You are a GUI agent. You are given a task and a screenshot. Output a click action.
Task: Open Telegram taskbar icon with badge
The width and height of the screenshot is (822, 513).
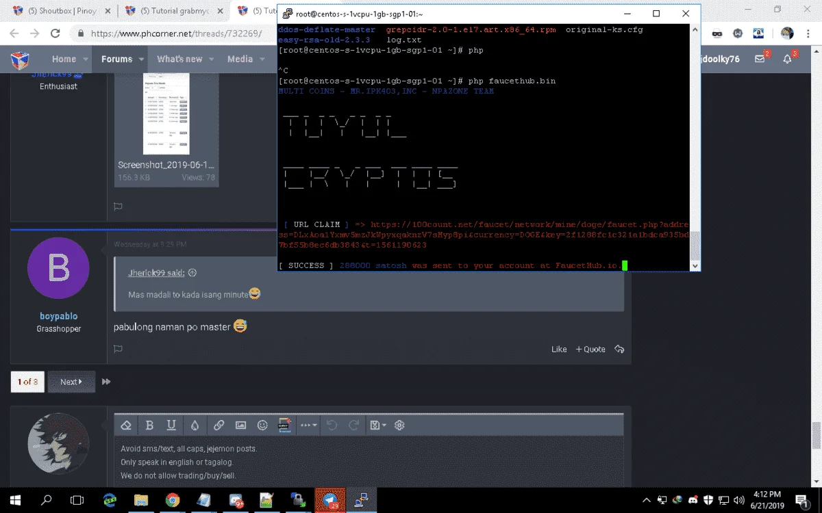[329, 500]
